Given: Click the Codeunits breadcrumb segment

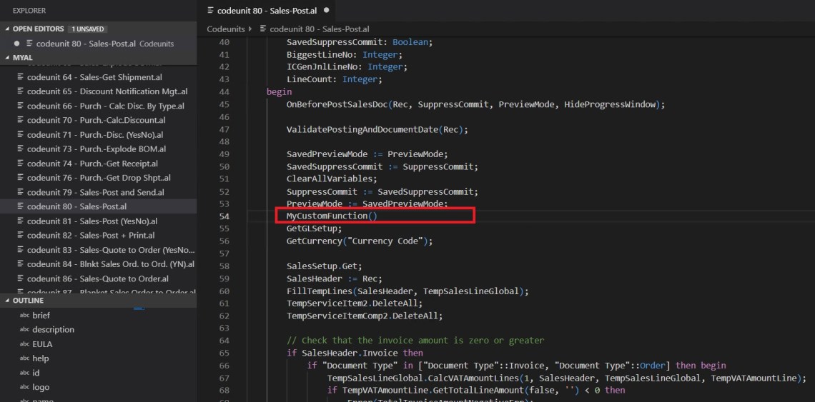Looking at the screenshot, I should [226, 29].
